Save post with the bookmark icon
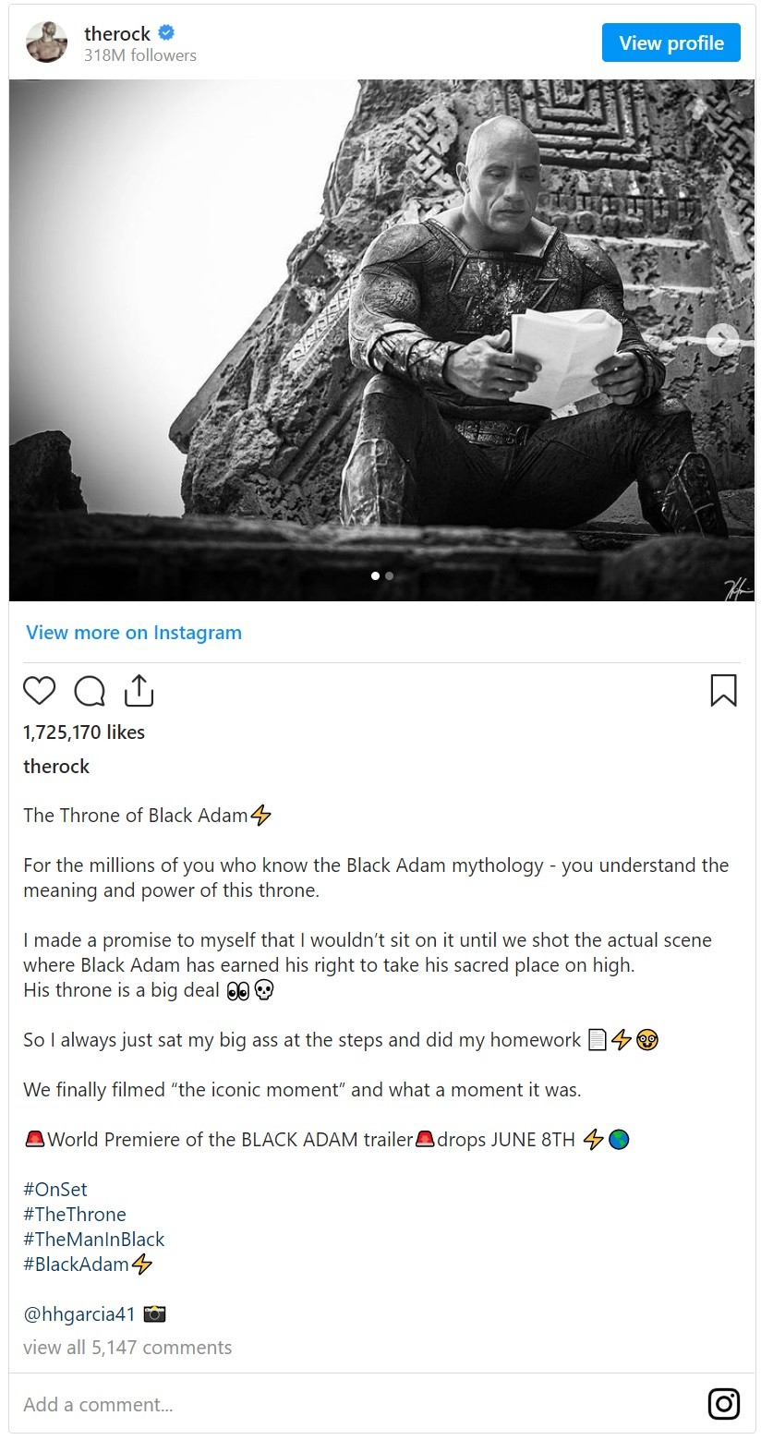 click(x=723, y=691)
